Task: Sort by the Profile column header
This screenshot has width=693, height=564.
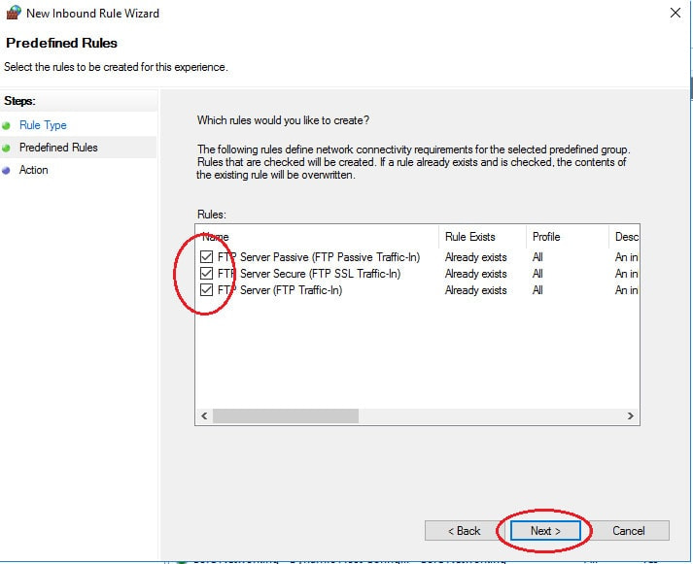Action: [568, 237]
